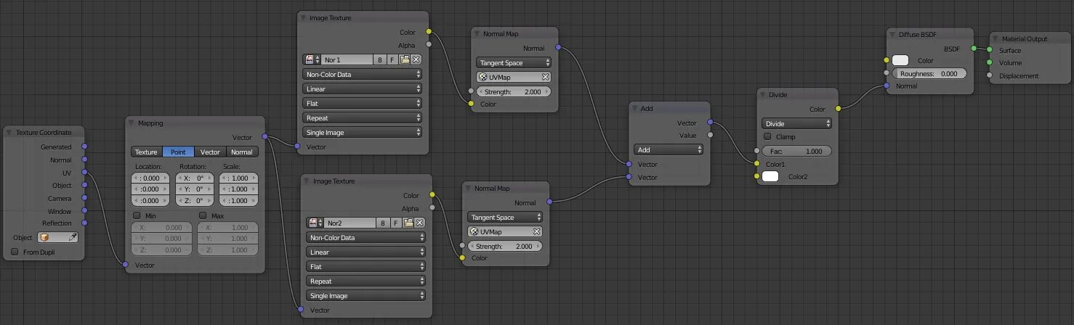
Task: Collapse the Texture Coordinate node
Action: pyautogui.click(x=9, y=132)
